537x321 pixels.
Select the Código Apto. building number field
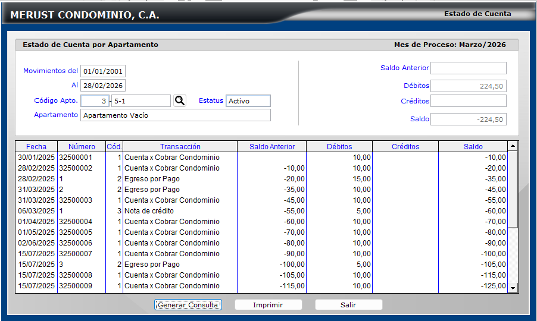95,101
